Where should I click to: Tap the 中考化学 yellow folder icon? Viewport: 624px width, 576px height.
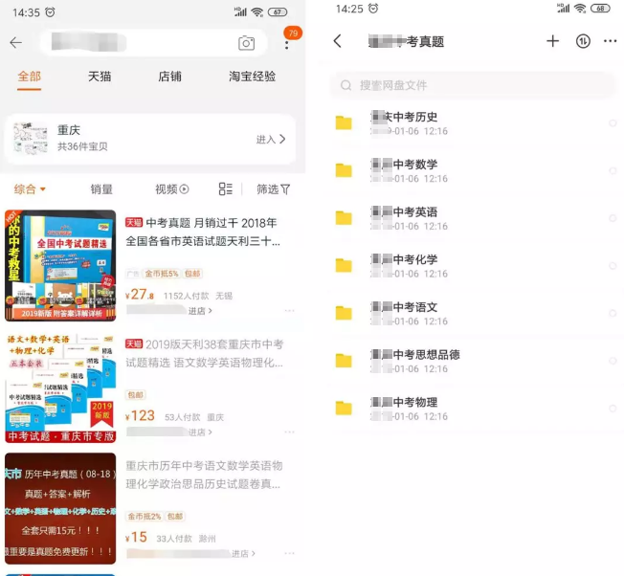344,265
